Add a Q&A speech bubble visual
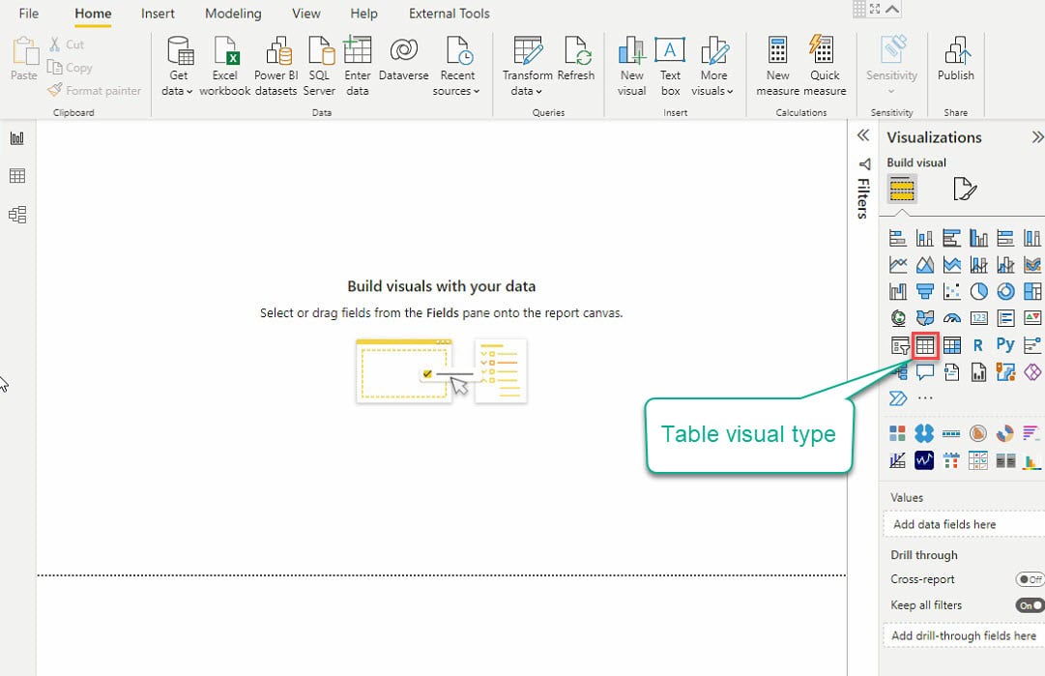Screen dimensions: 1045x676 pyautogui.click(x=924, y=372)
